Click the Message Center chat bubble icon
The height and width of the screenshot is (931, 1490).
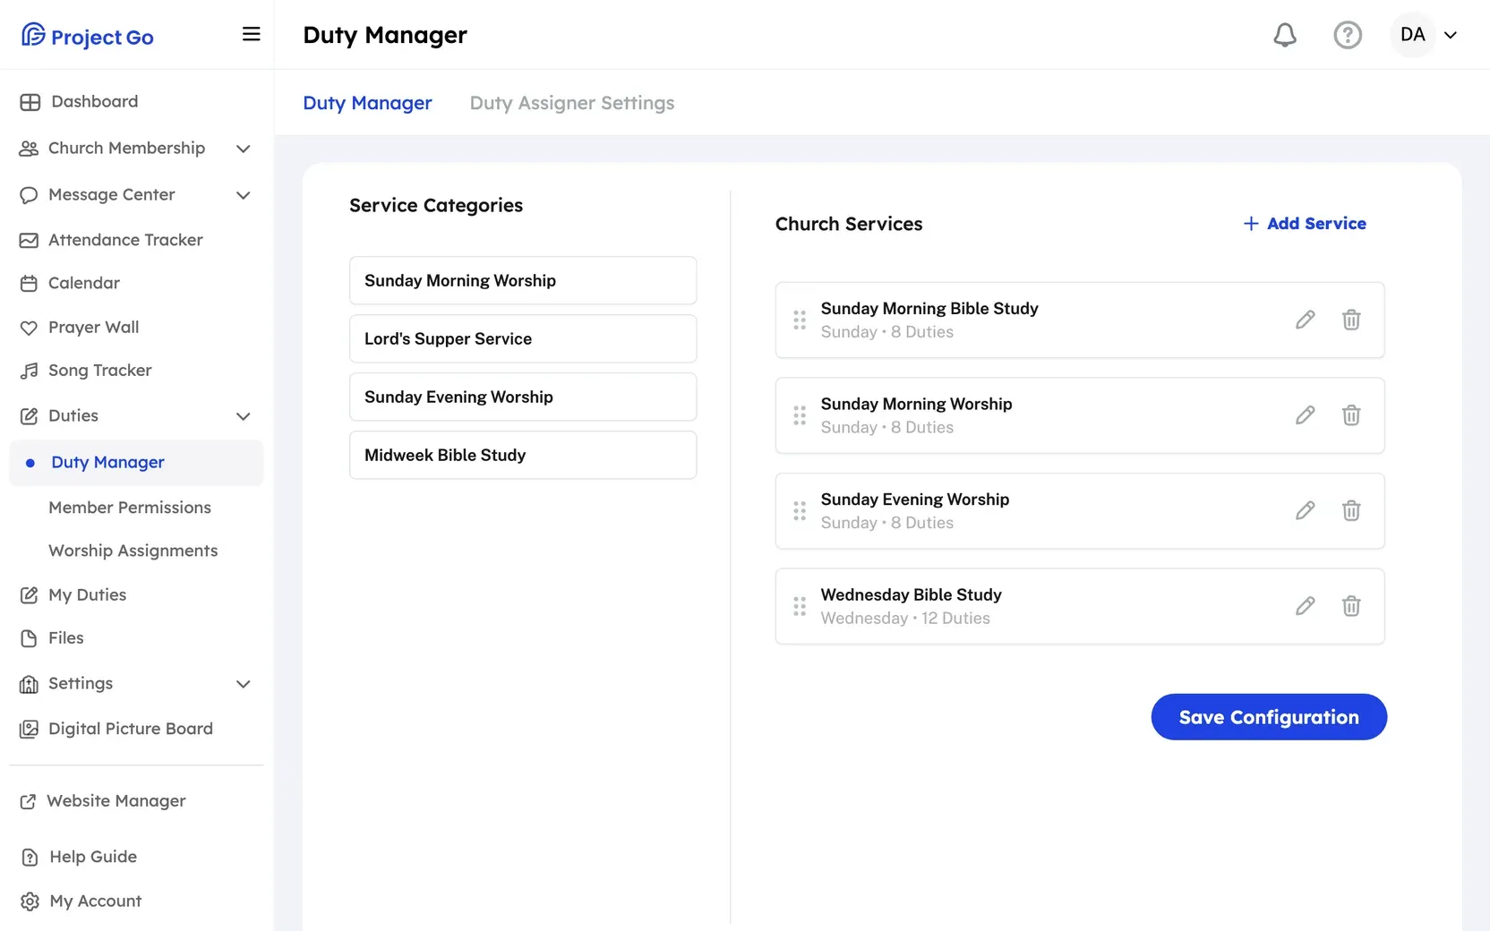point(29,195)
